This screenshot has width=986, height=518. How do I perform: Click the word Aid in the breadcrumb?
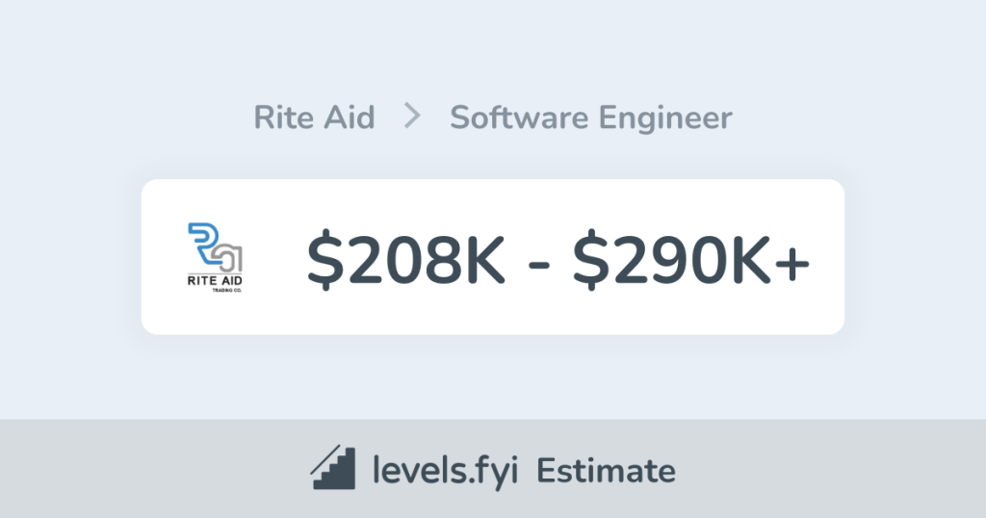[x=350, y=117]
